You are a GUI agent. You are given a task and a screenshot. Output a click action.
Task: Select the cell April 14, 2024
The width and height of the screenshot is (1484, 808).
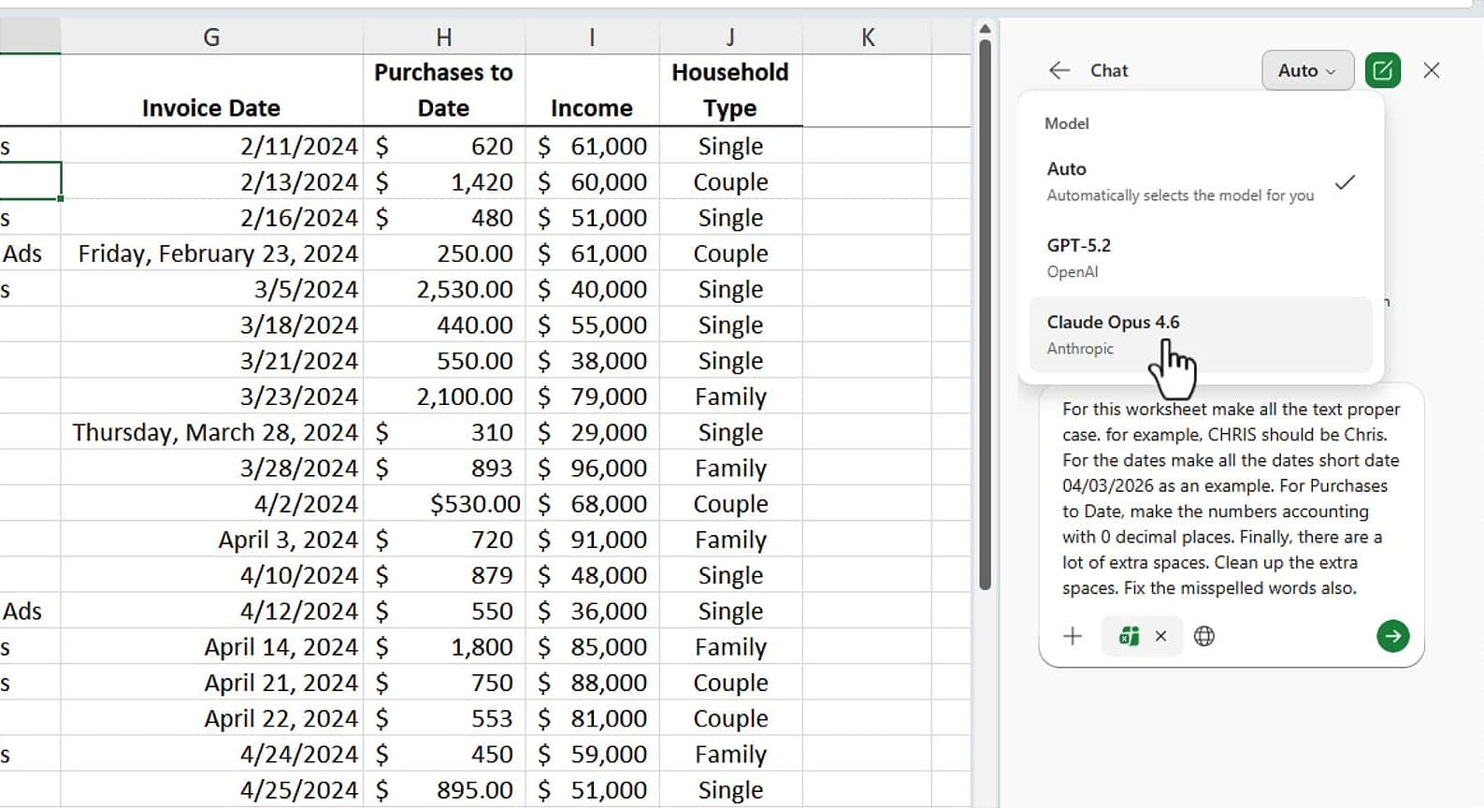pyautogui.click(x=211, y=647)
